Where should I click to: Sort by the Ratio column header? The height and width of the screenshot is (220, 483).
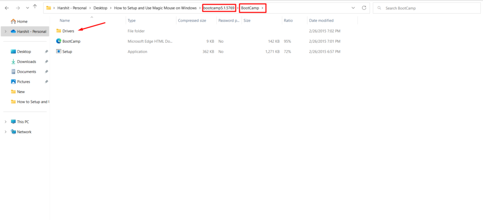tap(288, 21)
